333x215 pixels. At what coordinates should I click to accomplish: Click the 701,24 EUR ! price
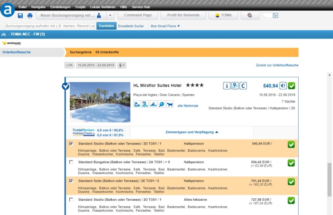coord(261,181)
